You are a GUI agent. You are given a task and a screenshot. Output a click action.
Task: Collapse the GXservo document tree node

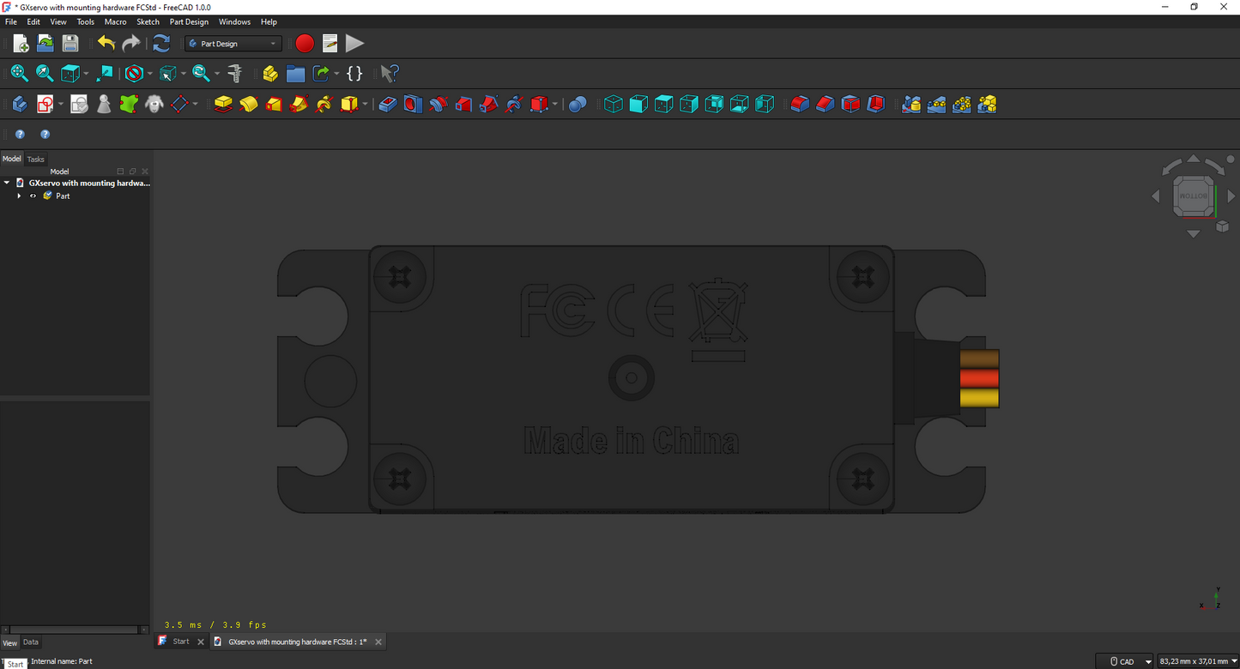[7, 183]
